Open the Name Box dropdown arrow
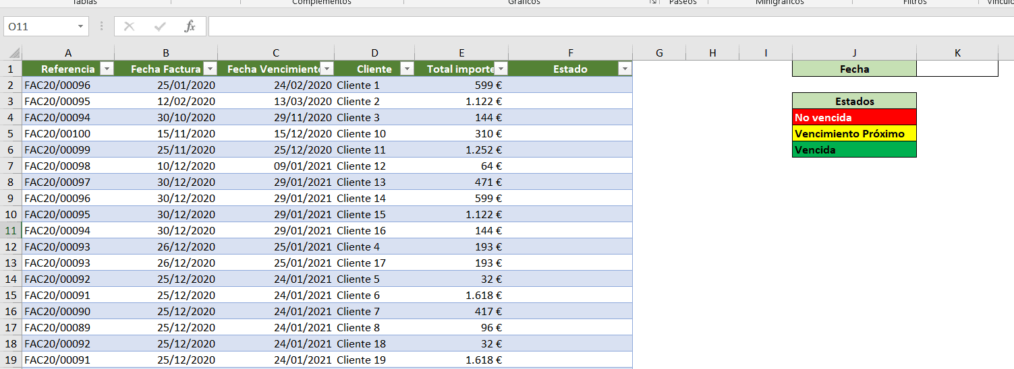The image size is (1014, 369). tap(81, 26)
